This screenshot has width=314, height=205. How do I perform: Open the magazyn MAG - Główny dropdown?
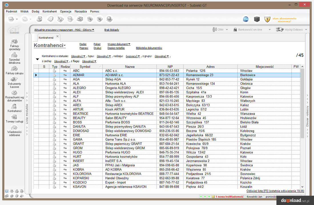click(x=64, y=30)
